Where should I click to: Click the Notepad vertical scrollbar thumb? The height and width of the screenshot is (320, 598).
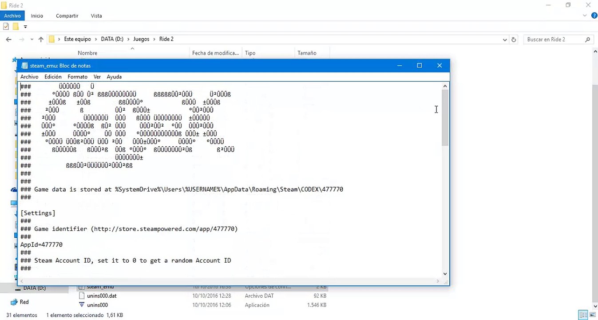click(x=445, y=118)
